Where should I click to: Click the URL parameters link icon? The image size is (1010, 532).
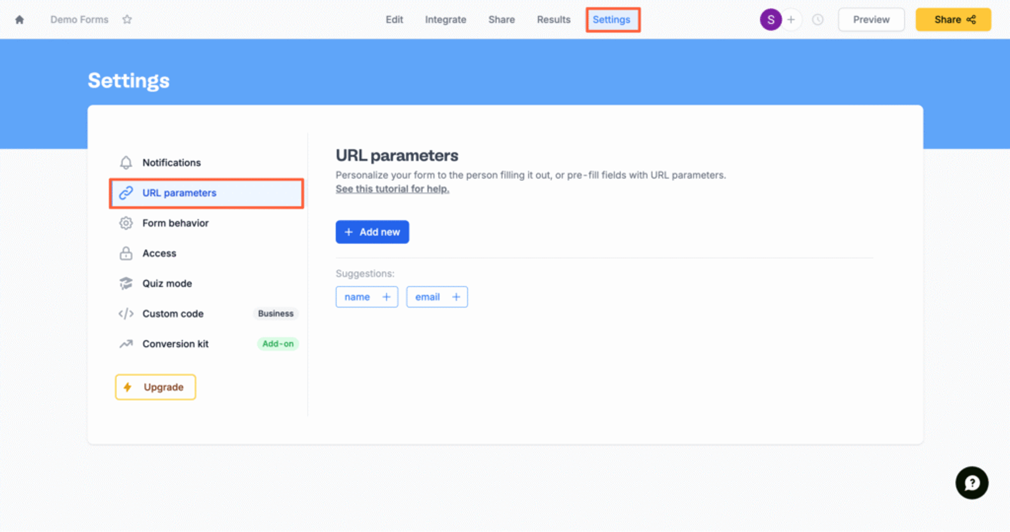coord(126,193)
